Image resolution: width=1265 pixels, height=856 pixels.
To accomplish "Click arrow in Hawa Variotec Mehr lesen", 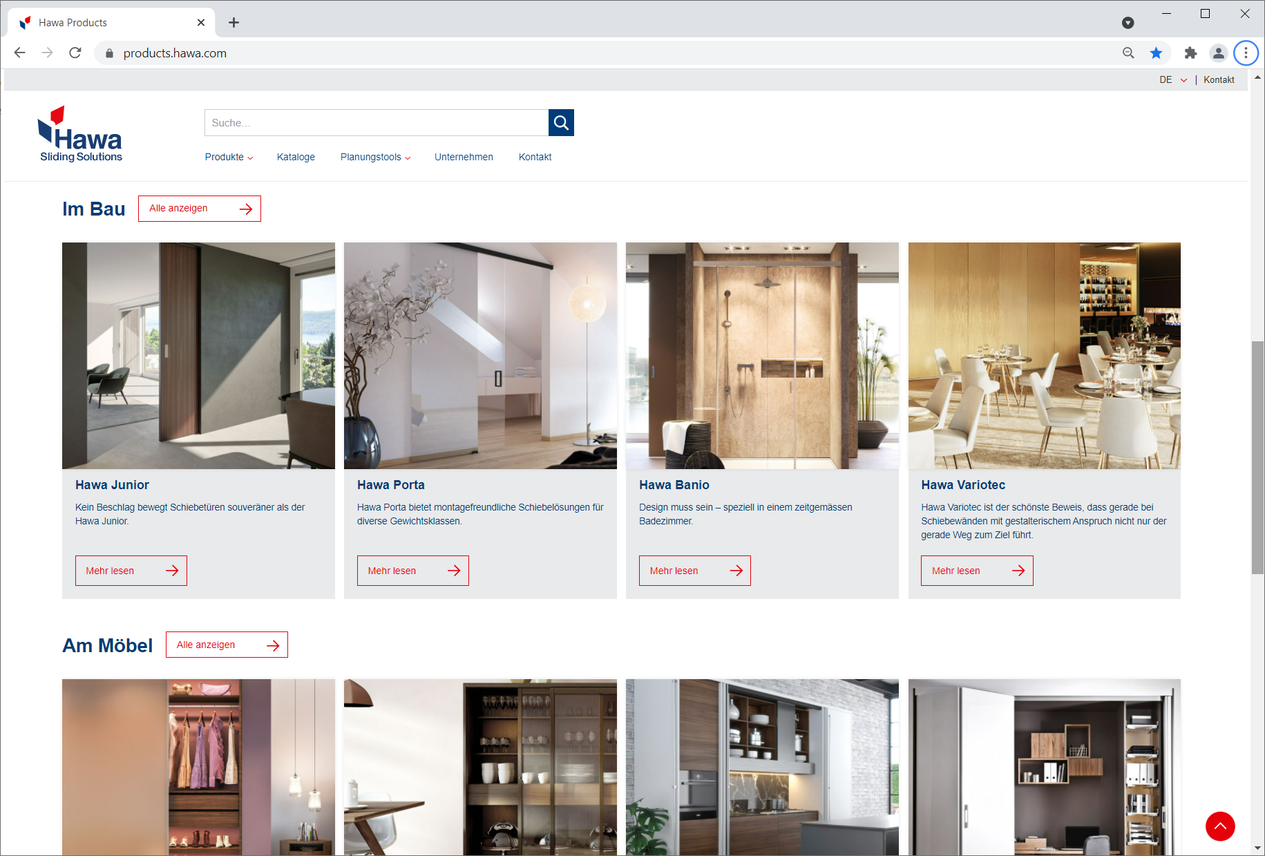I will (1018, 571).
